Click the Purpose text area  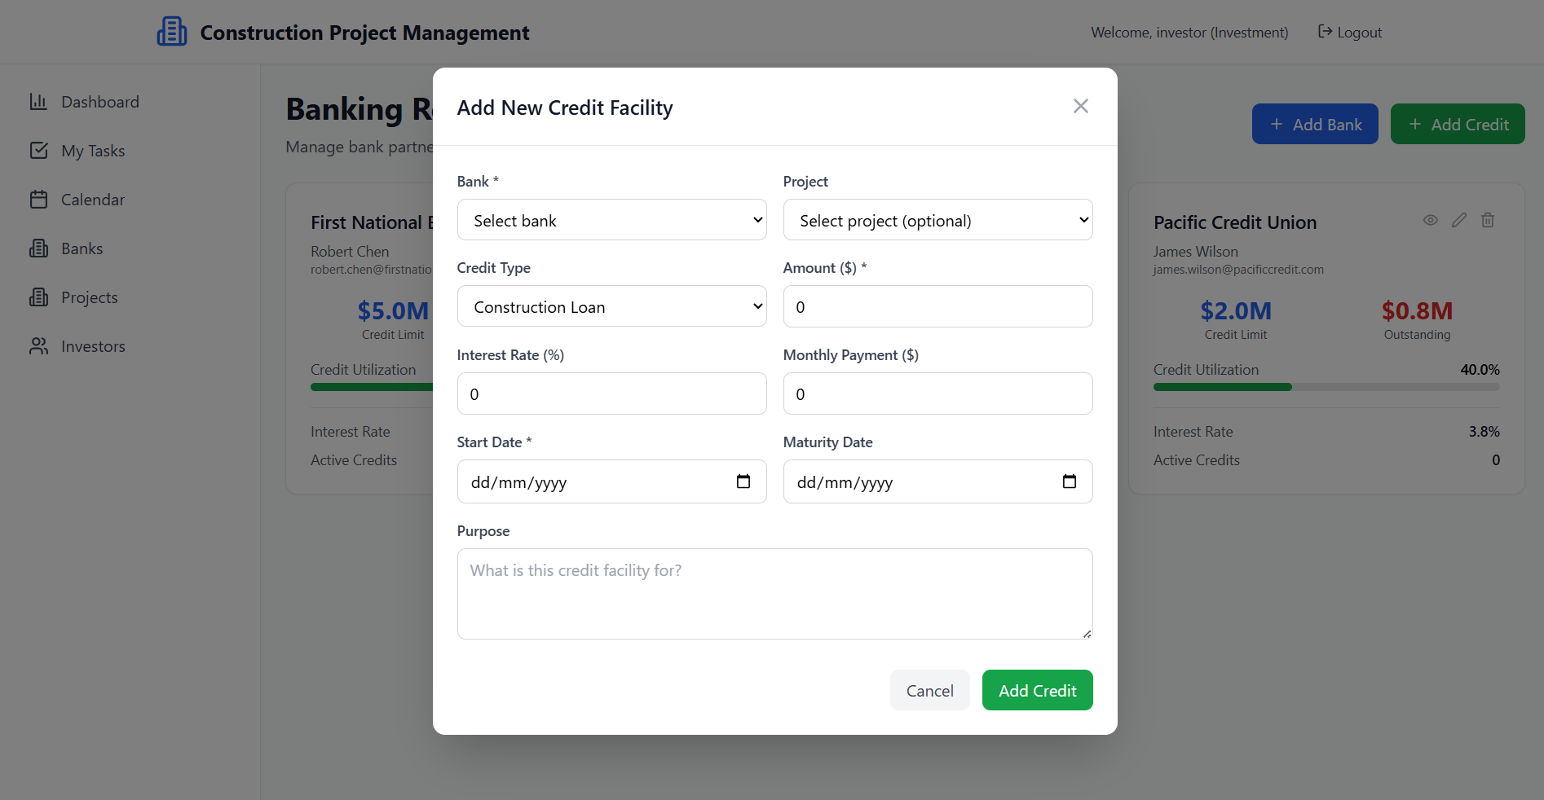click(774, 593)
